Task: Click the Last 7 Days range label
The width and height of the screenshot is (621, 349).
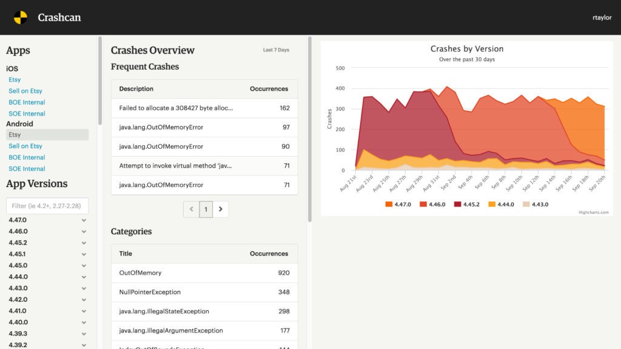Action: coord(276,50)
